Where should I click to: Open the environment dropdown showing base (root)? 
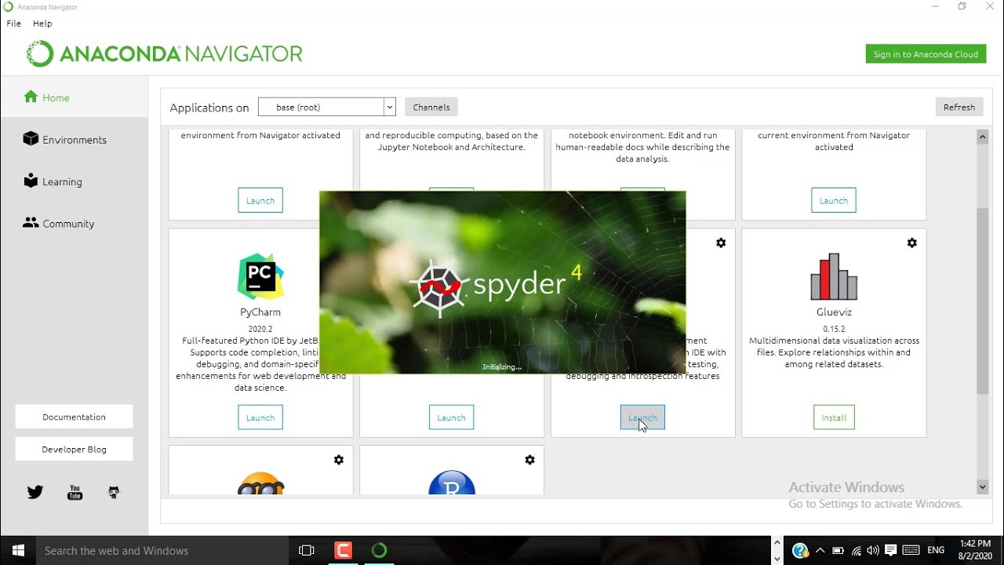click(x=327, y=108)
